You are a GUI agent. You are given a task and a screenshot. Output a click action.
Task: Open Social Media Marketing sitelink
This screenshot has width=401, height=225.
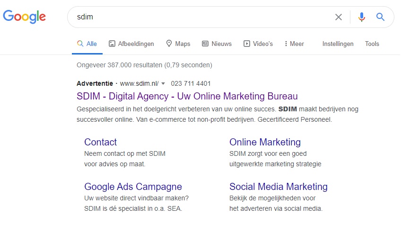(278, 187)
